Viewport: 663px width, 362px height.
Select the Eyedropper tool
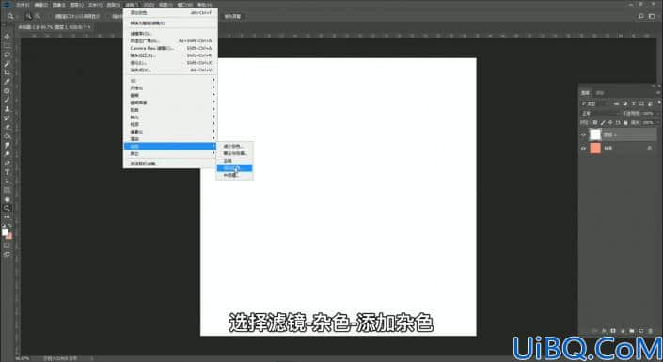pyautogui.click(x=7, y=82)
